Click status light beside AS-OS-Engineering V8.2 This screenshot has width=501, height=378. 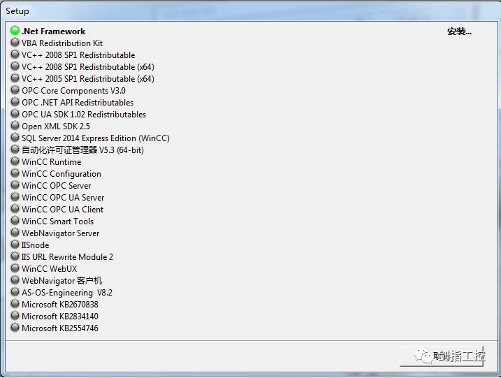tap(15, 292)
